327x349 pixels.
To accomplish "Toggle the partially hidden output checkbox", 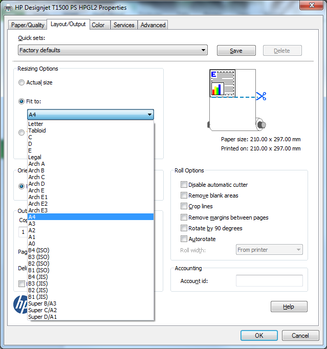I will click(22, 284).
